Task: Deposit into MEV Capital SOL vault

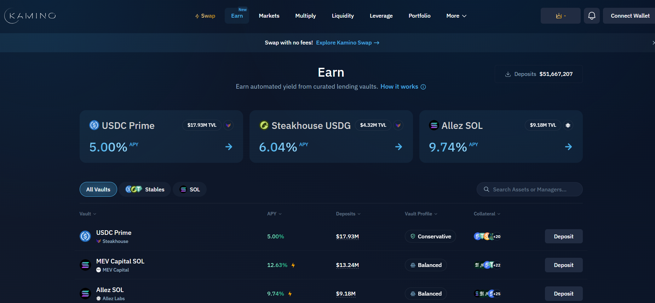Action: coord(564,265)
